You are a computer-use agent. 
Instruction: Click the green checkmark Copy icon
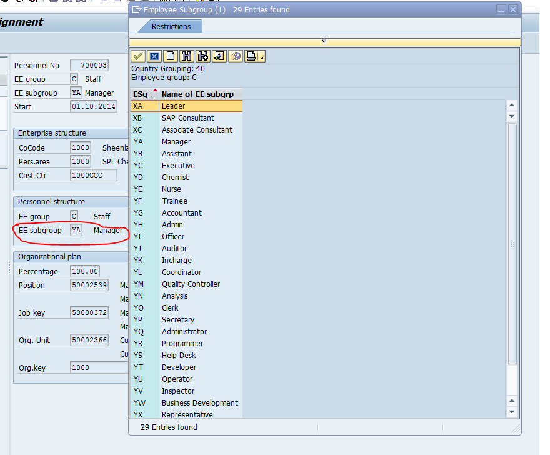(x=138, y=56)
